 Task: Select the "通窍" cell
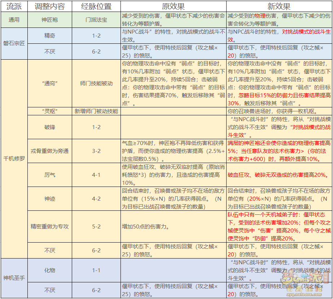coord(50,84)
